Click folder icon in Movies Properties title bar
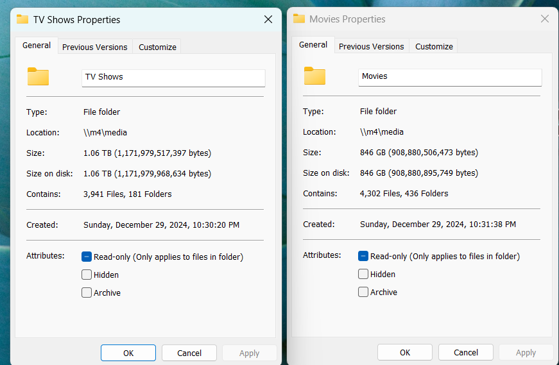 (299, 19)
